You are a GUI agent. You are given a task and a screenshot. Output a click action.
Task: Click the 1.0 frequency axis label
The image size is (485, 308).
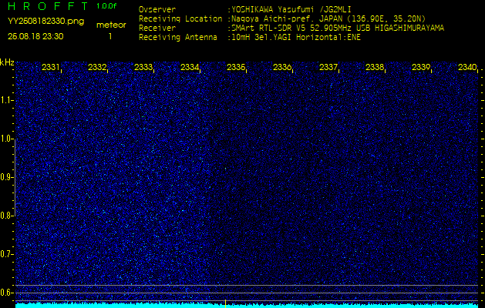(x=6, y=139)
